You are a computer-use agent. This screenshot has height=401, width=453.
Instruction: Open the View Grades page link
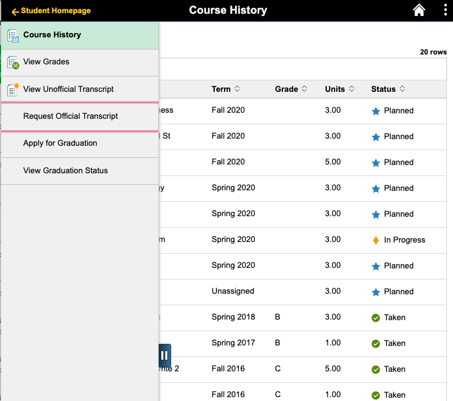point(46,62)
